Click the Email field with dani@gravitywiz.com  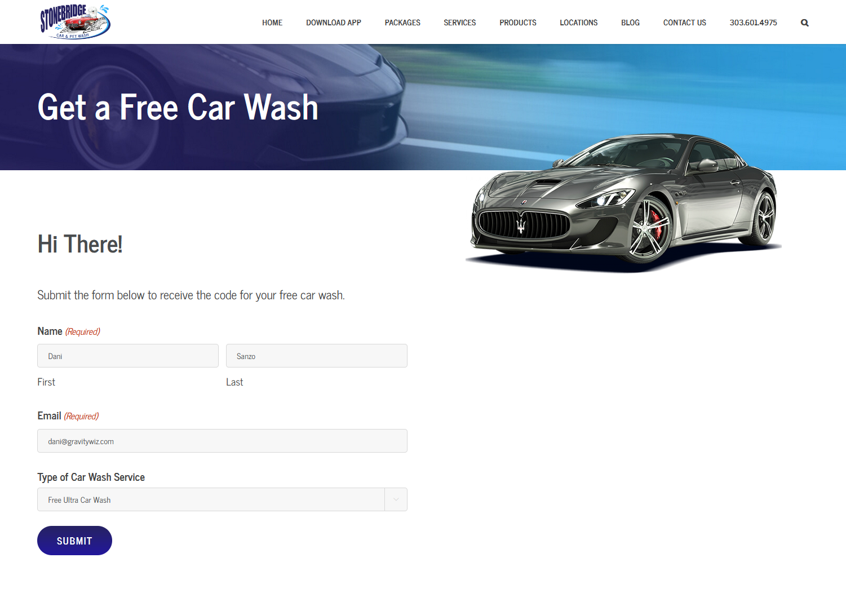coord(222,441)
